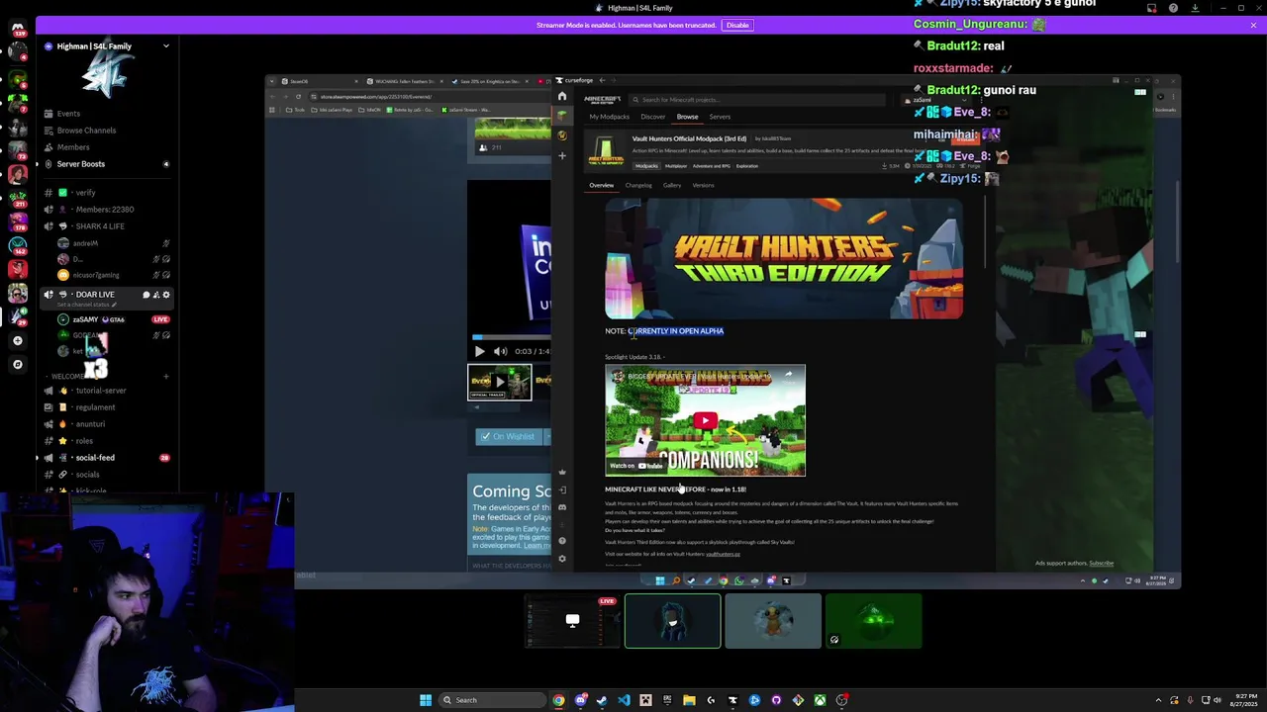Invite people to DOAR LIVE channel

click(x=156, y=295)
